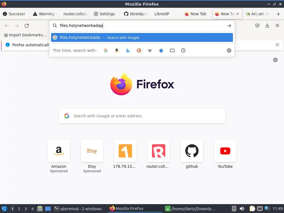Open the Save to Pocket icon

tap(257, 26)
